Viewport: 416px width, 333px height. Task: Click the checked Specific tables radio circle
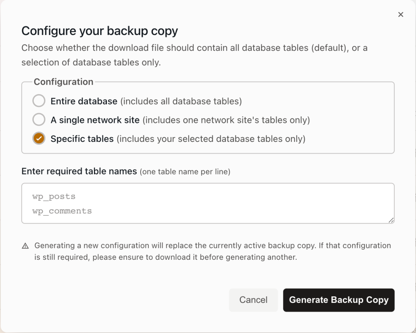point(39,139)
